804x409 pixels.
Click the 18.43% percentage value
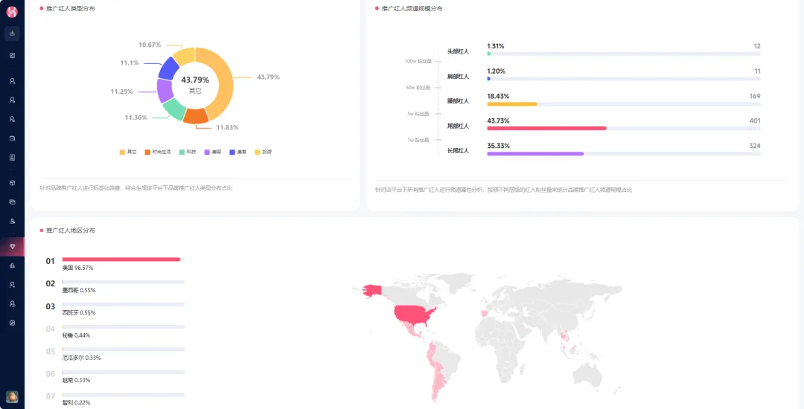click(498, 97)
